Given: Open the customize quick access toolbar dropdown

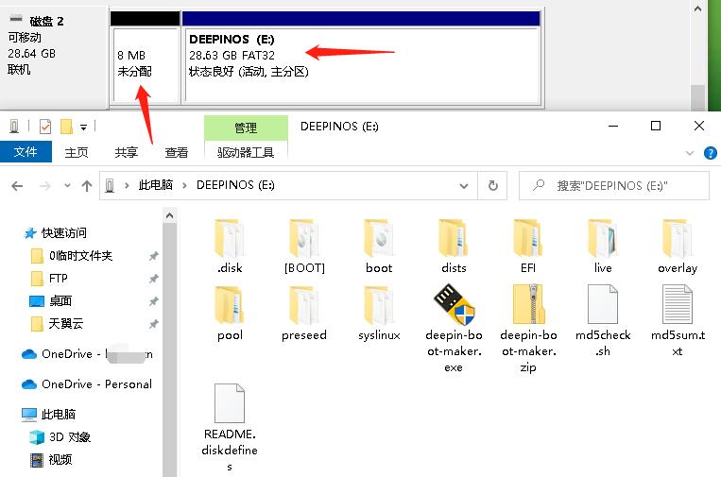Looking at the screenshot, I should [x=83, y=127].
